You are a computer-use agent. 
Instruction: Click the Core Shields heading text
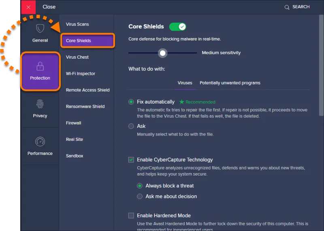click(146, 27)
